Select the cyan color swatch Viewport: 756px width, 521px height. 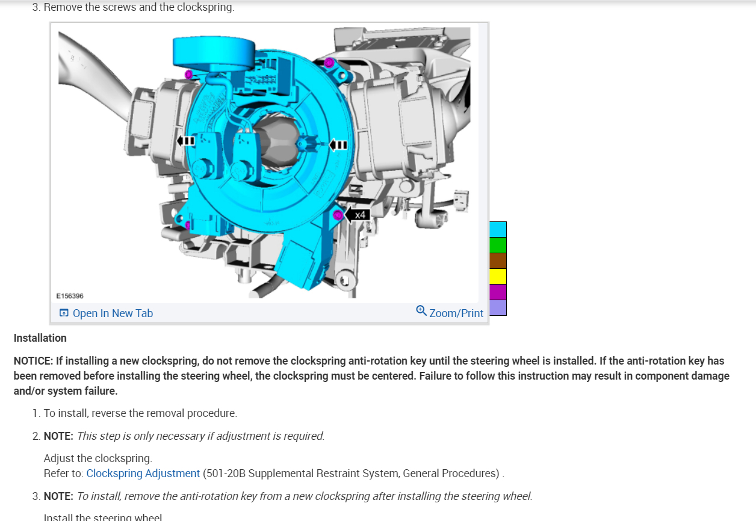pyautogui.click(x=498, y=229)
